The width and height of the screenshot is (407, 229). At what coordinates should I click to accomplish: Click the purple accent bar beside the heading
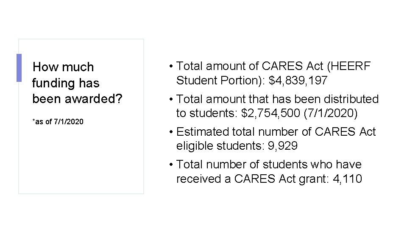[x=19, y=67]
